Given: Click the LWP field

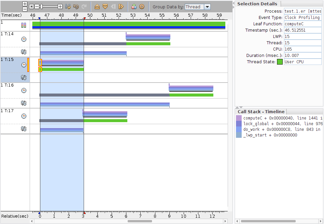Looking at the screenshot, I should click(303, 37).
